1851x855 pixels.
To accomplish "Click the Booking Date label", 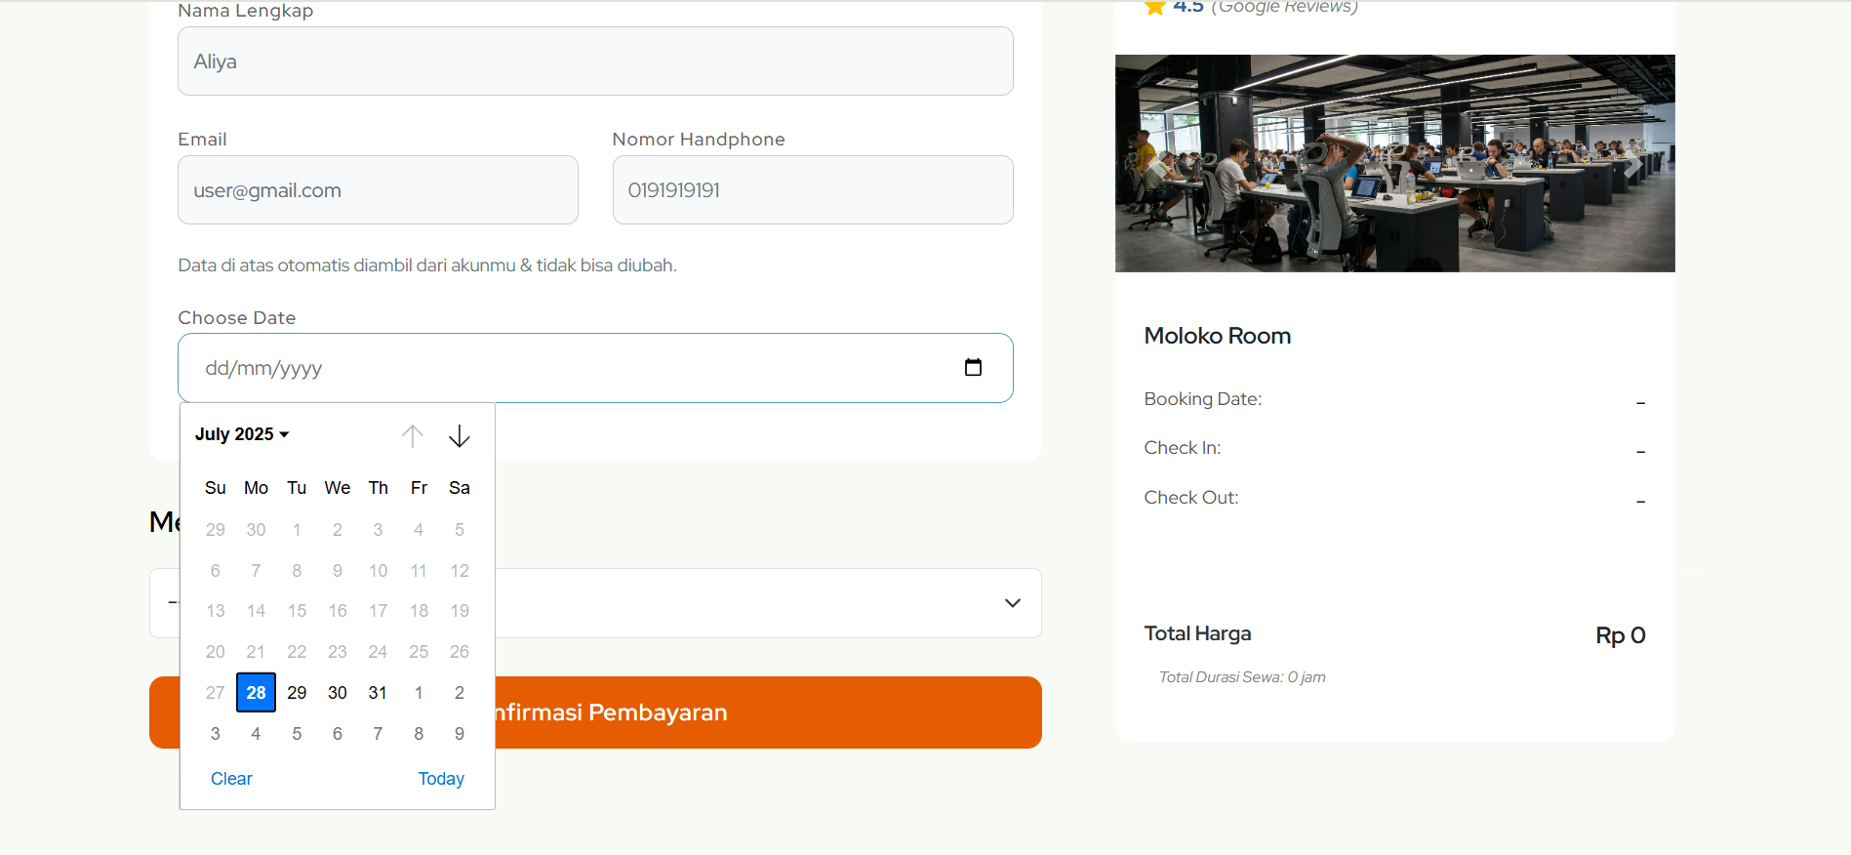I will pyautogui.click(x=1203, y=399).
